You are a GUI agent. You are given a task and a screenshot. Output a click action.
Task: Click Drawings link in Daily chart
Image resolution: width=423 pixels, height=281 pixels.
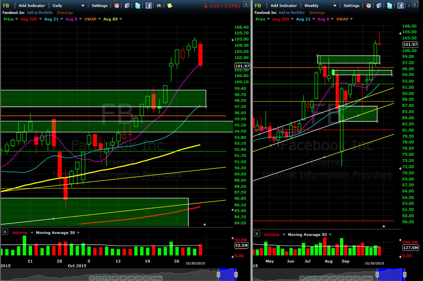[65, 12]
